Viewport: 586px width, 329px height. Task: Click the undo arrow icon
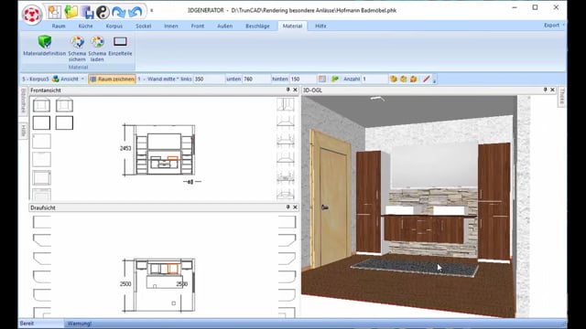coord(135,12)
